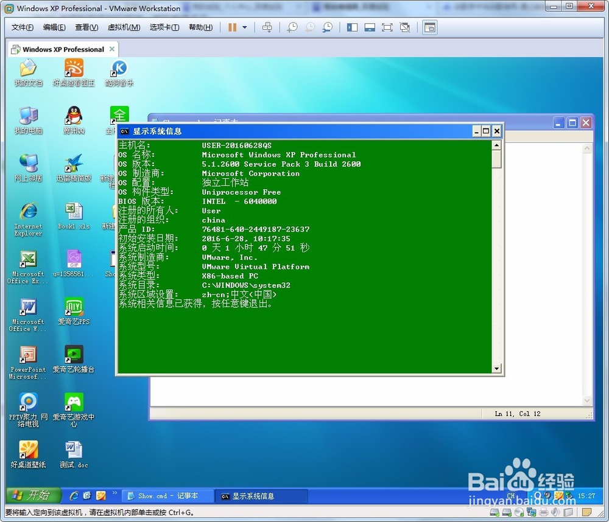The image size is (609, 522).
Task: Click the VMware sound card status icon
Action: point(556,512)
